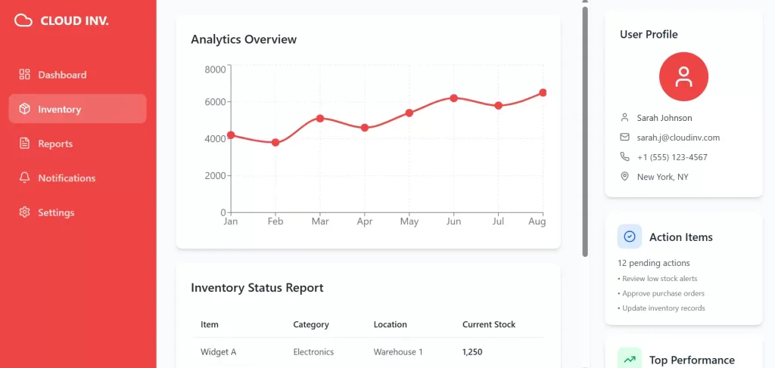Click the Inventory Status Report heading
This screenshot has height=368, width=775.
(x=257, y=288)
